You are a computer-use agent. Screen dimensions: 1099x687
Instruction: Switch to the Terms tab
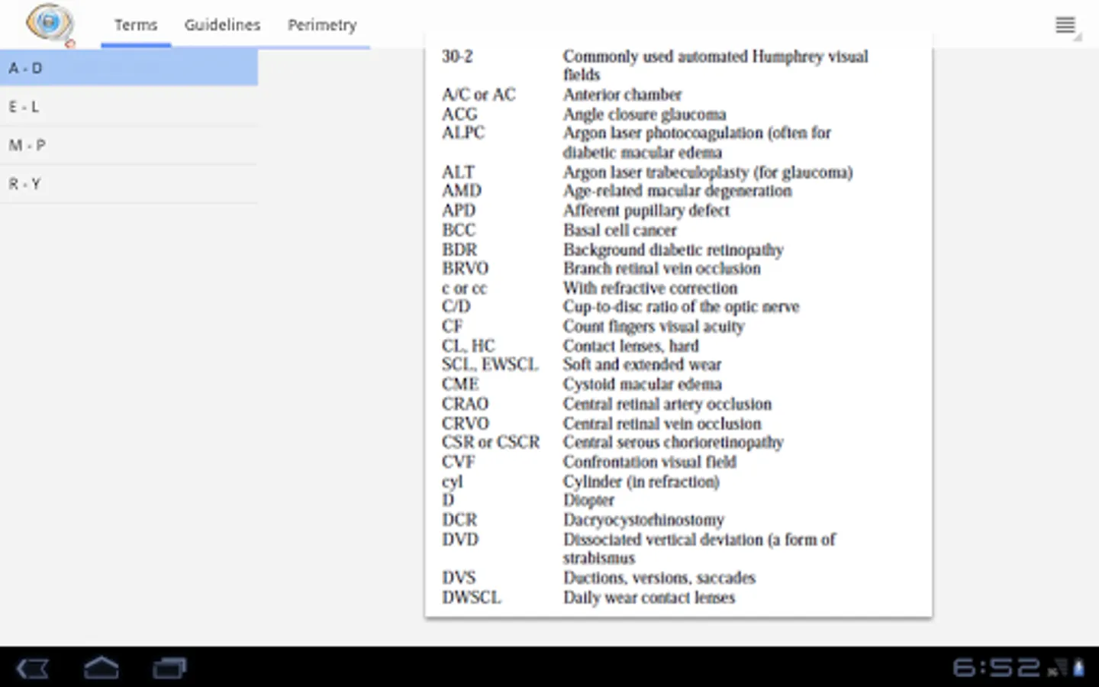(136, 25)
